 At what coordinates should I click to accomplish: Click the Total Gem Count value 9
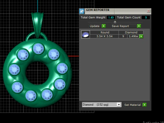click(x=146, y=17)
